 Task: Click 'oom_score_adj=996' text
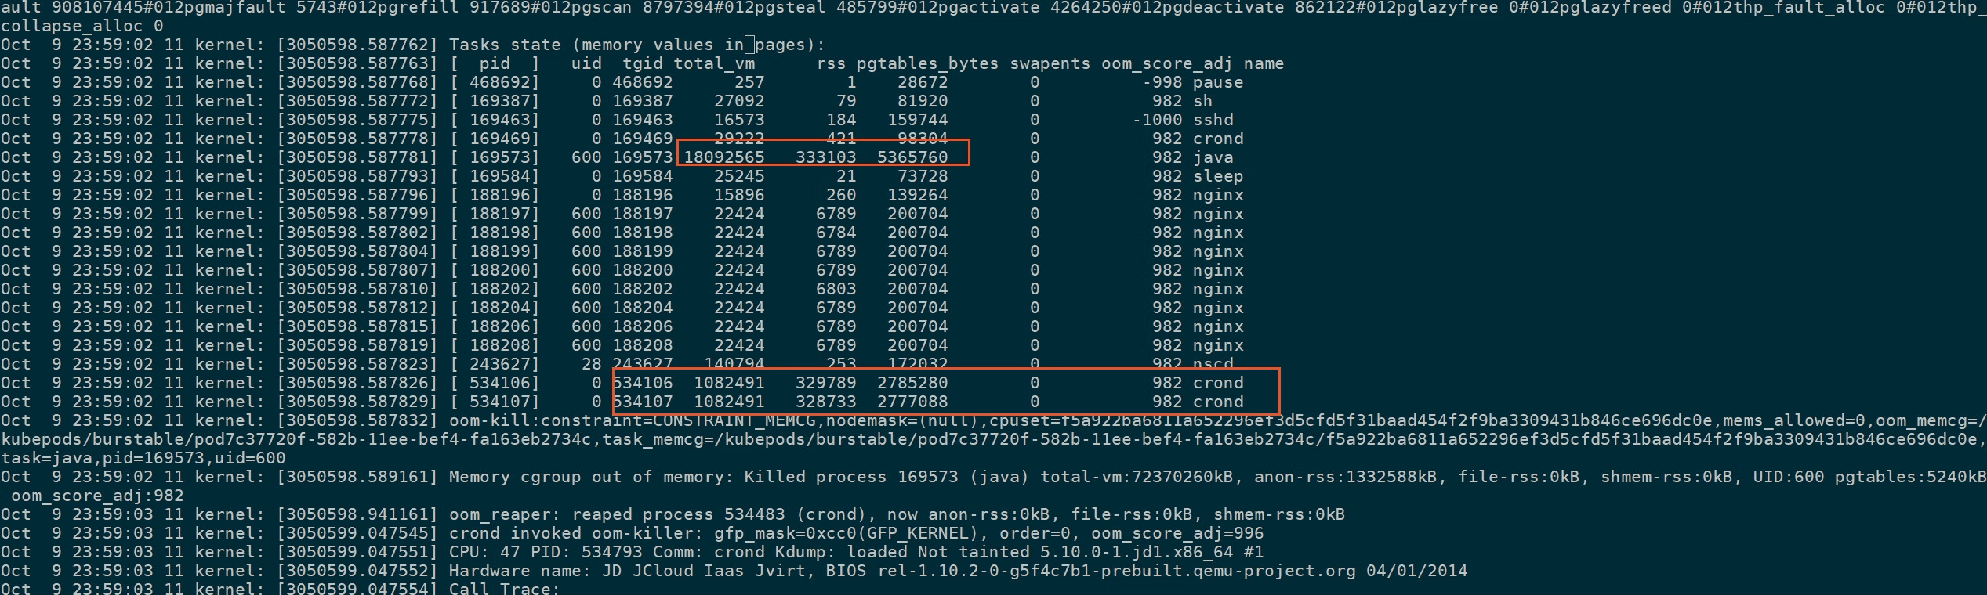(x=1177, y=533)
